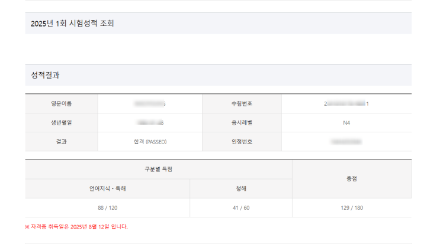Click the 청해 column header
The height and width of the screenshot is (244, 440).
point(241,189)
